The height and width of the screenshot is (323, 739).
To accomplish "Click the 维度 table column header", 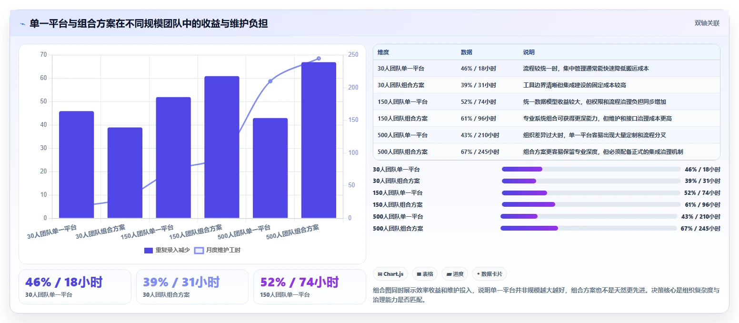I will pyautogui.click(x=383, y=52).
